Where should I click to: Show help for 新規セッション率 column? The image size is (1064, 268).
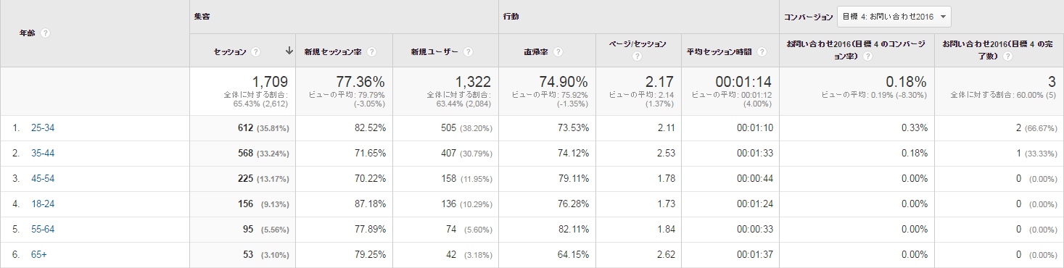point(371,51)
